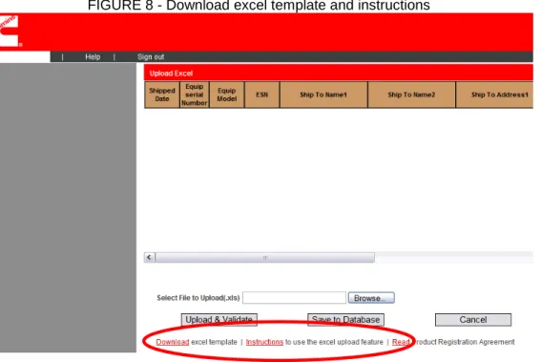Open the Read Product Registration Agreement link
The image size is (541, 362).
click(x=401, y=342)
